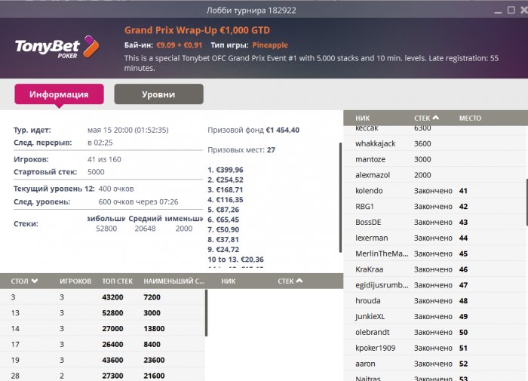Close the tournament lobby window
Screen dimensions: 528x381
(524, 10)
